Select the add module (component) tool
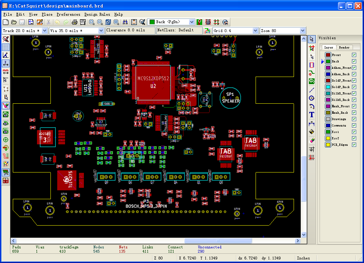The image size is (364, 263). pyautogui.click(x=312, y=65)
